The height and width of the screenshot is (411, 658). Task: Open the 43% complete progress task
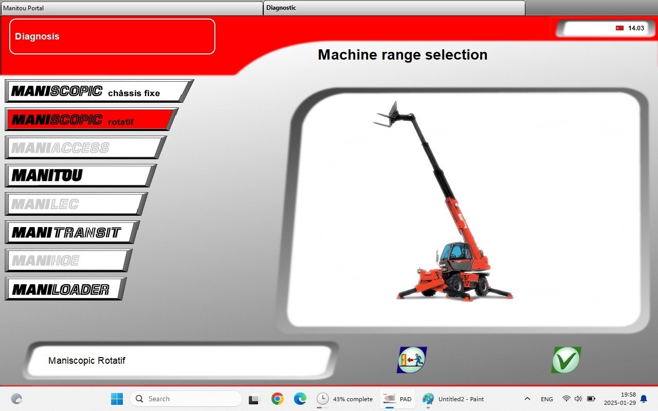[x=344, y=399]
